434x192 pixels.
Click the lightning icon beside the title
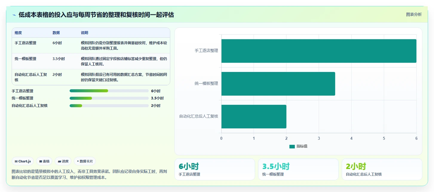pyautogui.click(x=14, y=15)
